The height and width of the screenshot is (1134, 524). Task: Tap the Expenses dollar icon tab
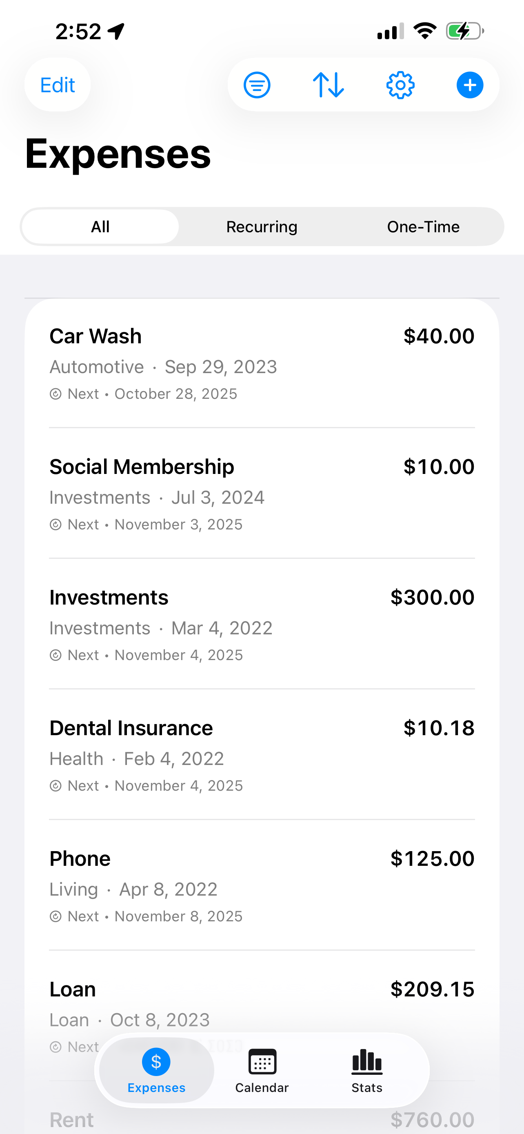[156, 1062]
